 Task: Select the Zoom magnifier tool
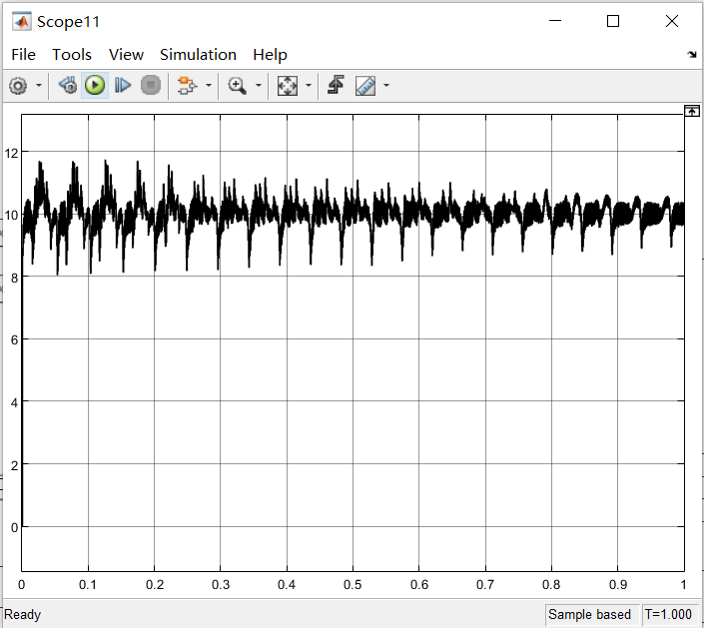tap(237, 85)
